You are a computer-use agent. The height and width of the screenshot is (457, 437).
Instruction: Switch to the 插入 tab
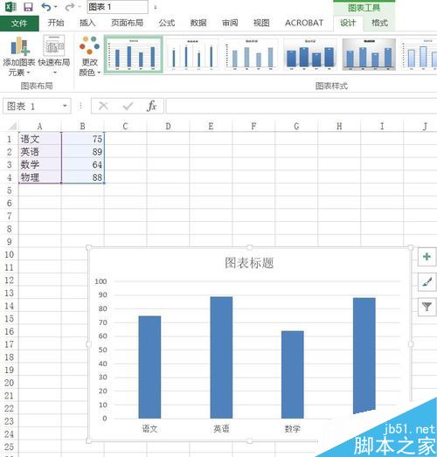tap(87, 23)
